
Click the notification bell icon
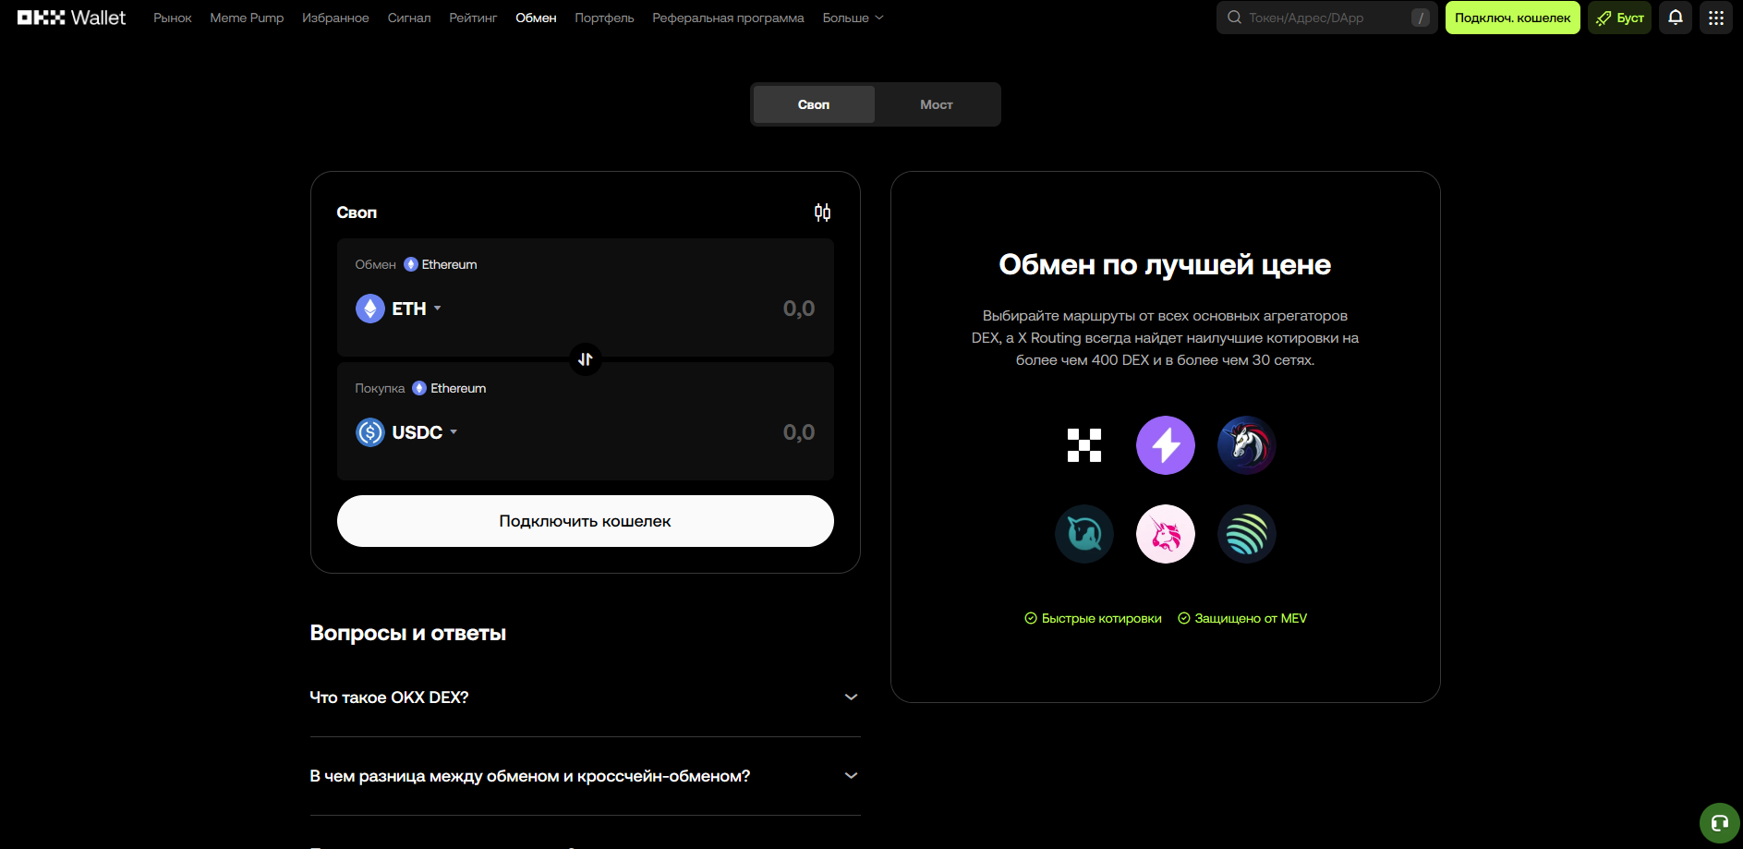(x=1675, y=18)
